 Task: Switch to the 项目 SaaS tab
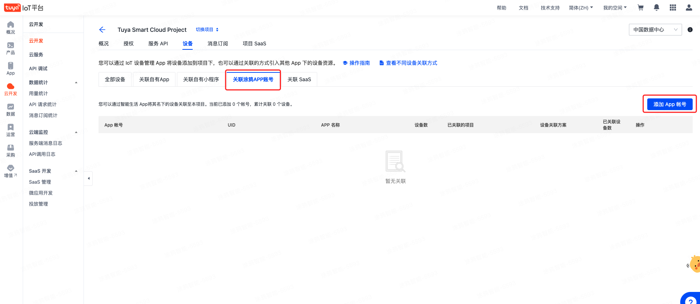coord(254,44)
